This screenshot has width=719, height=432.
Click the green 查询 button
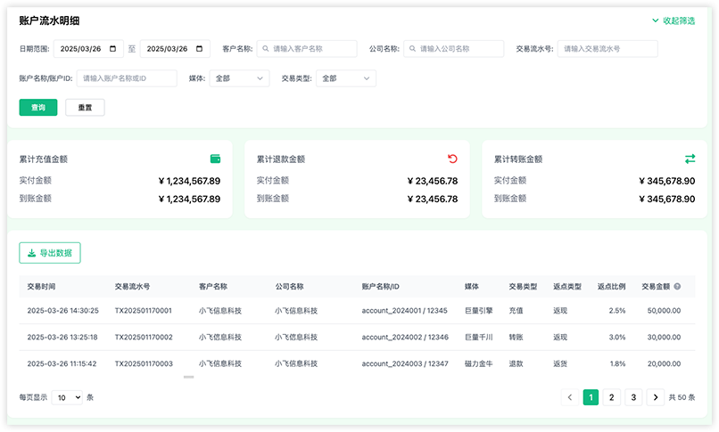(38, 108)
